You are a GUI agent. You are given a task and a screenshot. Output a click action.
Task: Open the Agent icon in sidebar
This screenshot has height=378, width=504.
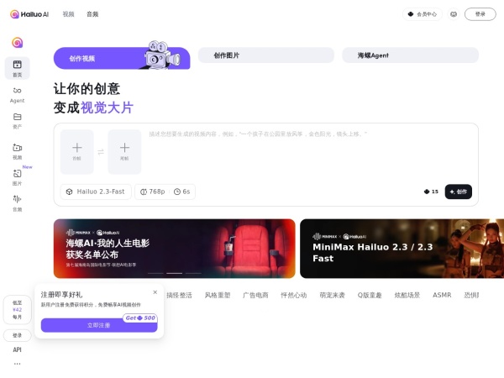tap(17, 93)
